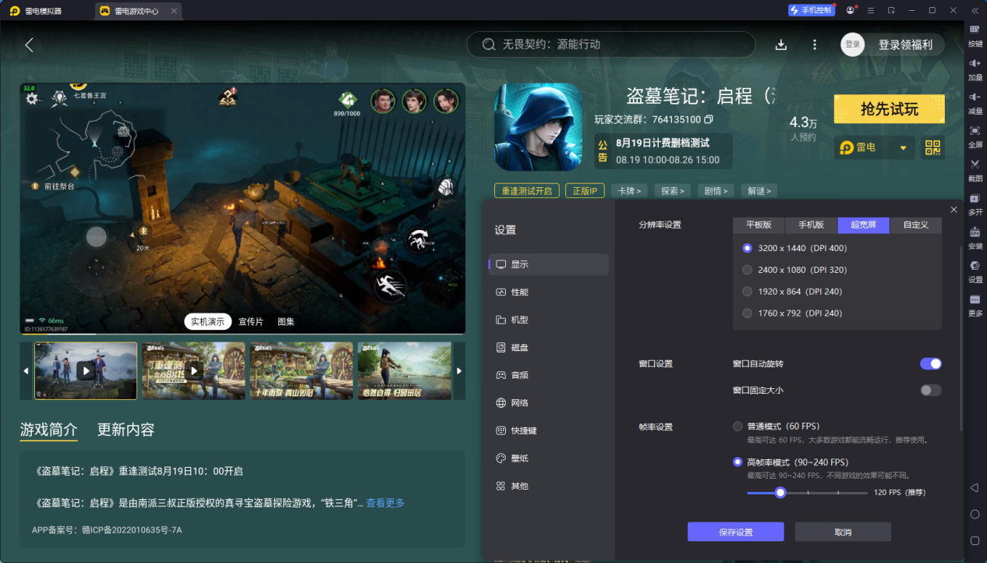Click the search box with 无畏契约
Screen dimensions: 987x563
coord(611,44)
